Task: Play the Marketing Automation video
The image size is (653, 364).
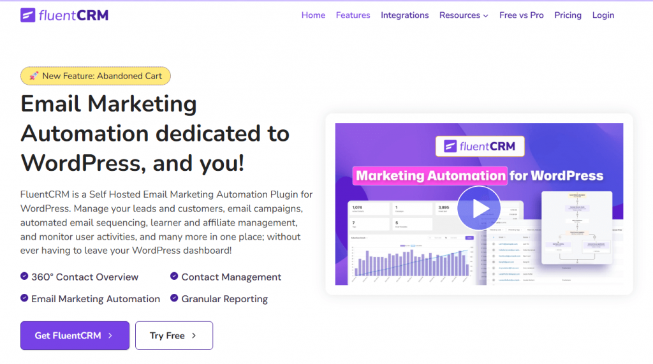Action: click(x=479, y=208)
